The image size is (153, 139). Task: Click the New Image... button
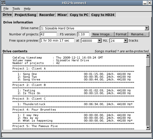tap(102, 34)
